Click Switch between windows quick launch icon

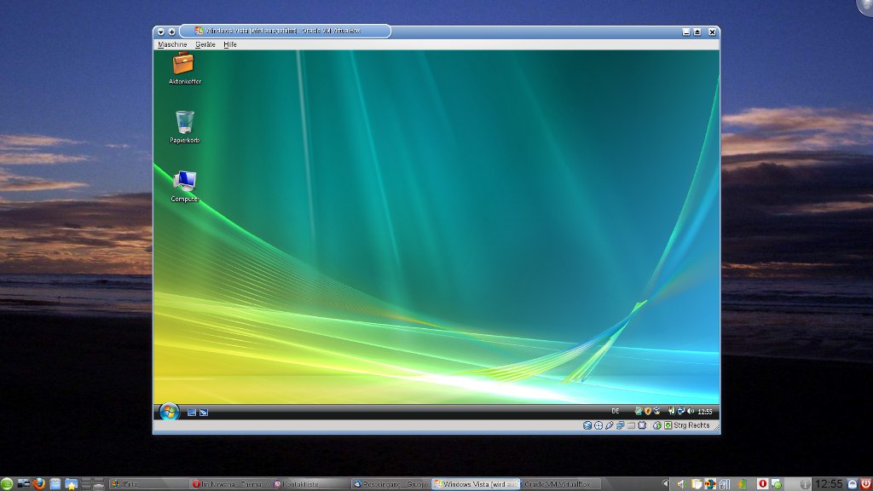click(x=204, y=413)
